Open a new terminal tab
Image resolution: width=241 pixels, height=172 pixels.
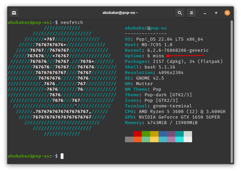coord(14,12)
